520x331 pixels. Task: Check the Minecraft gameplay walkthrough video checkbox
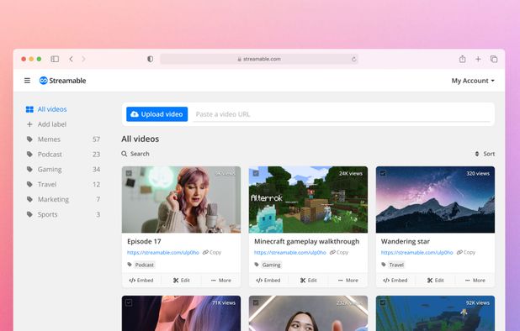[x=256, y=173]
